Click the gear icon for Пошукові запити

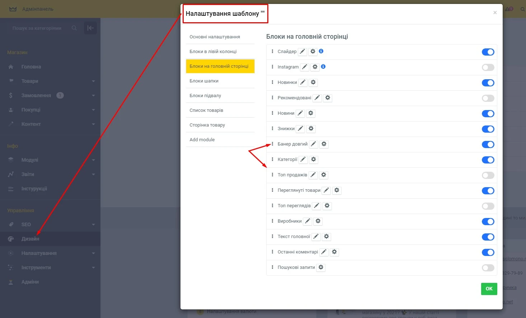coord(321,267)
